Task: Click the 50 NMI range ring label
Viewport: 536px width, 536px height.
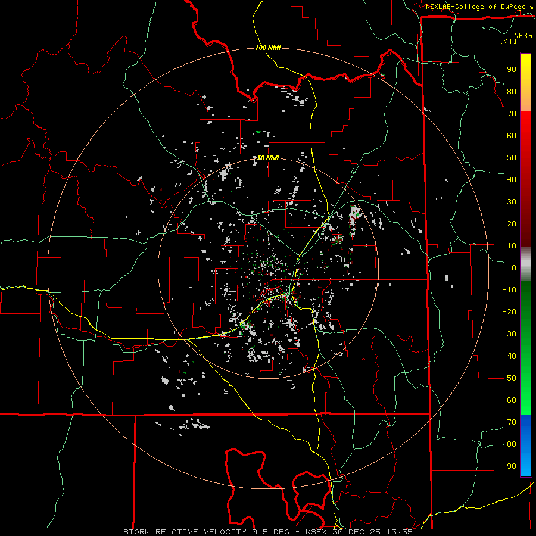Action: tap(268, 158)
